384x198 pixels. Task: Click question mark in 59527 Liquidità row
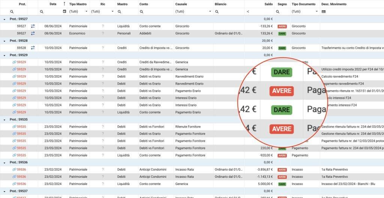pyautogui.click(x=103, y=26)
